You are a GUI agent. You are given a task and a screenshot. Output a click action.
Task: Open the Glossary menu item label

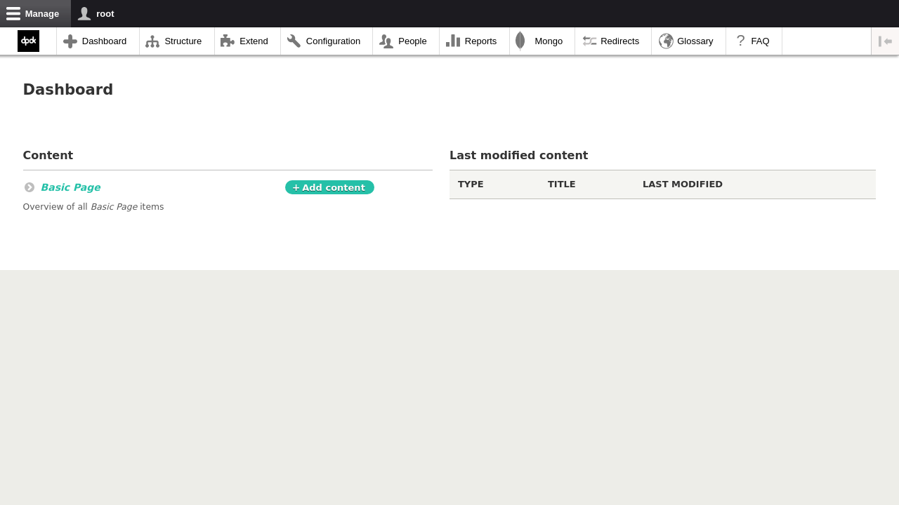695,41
